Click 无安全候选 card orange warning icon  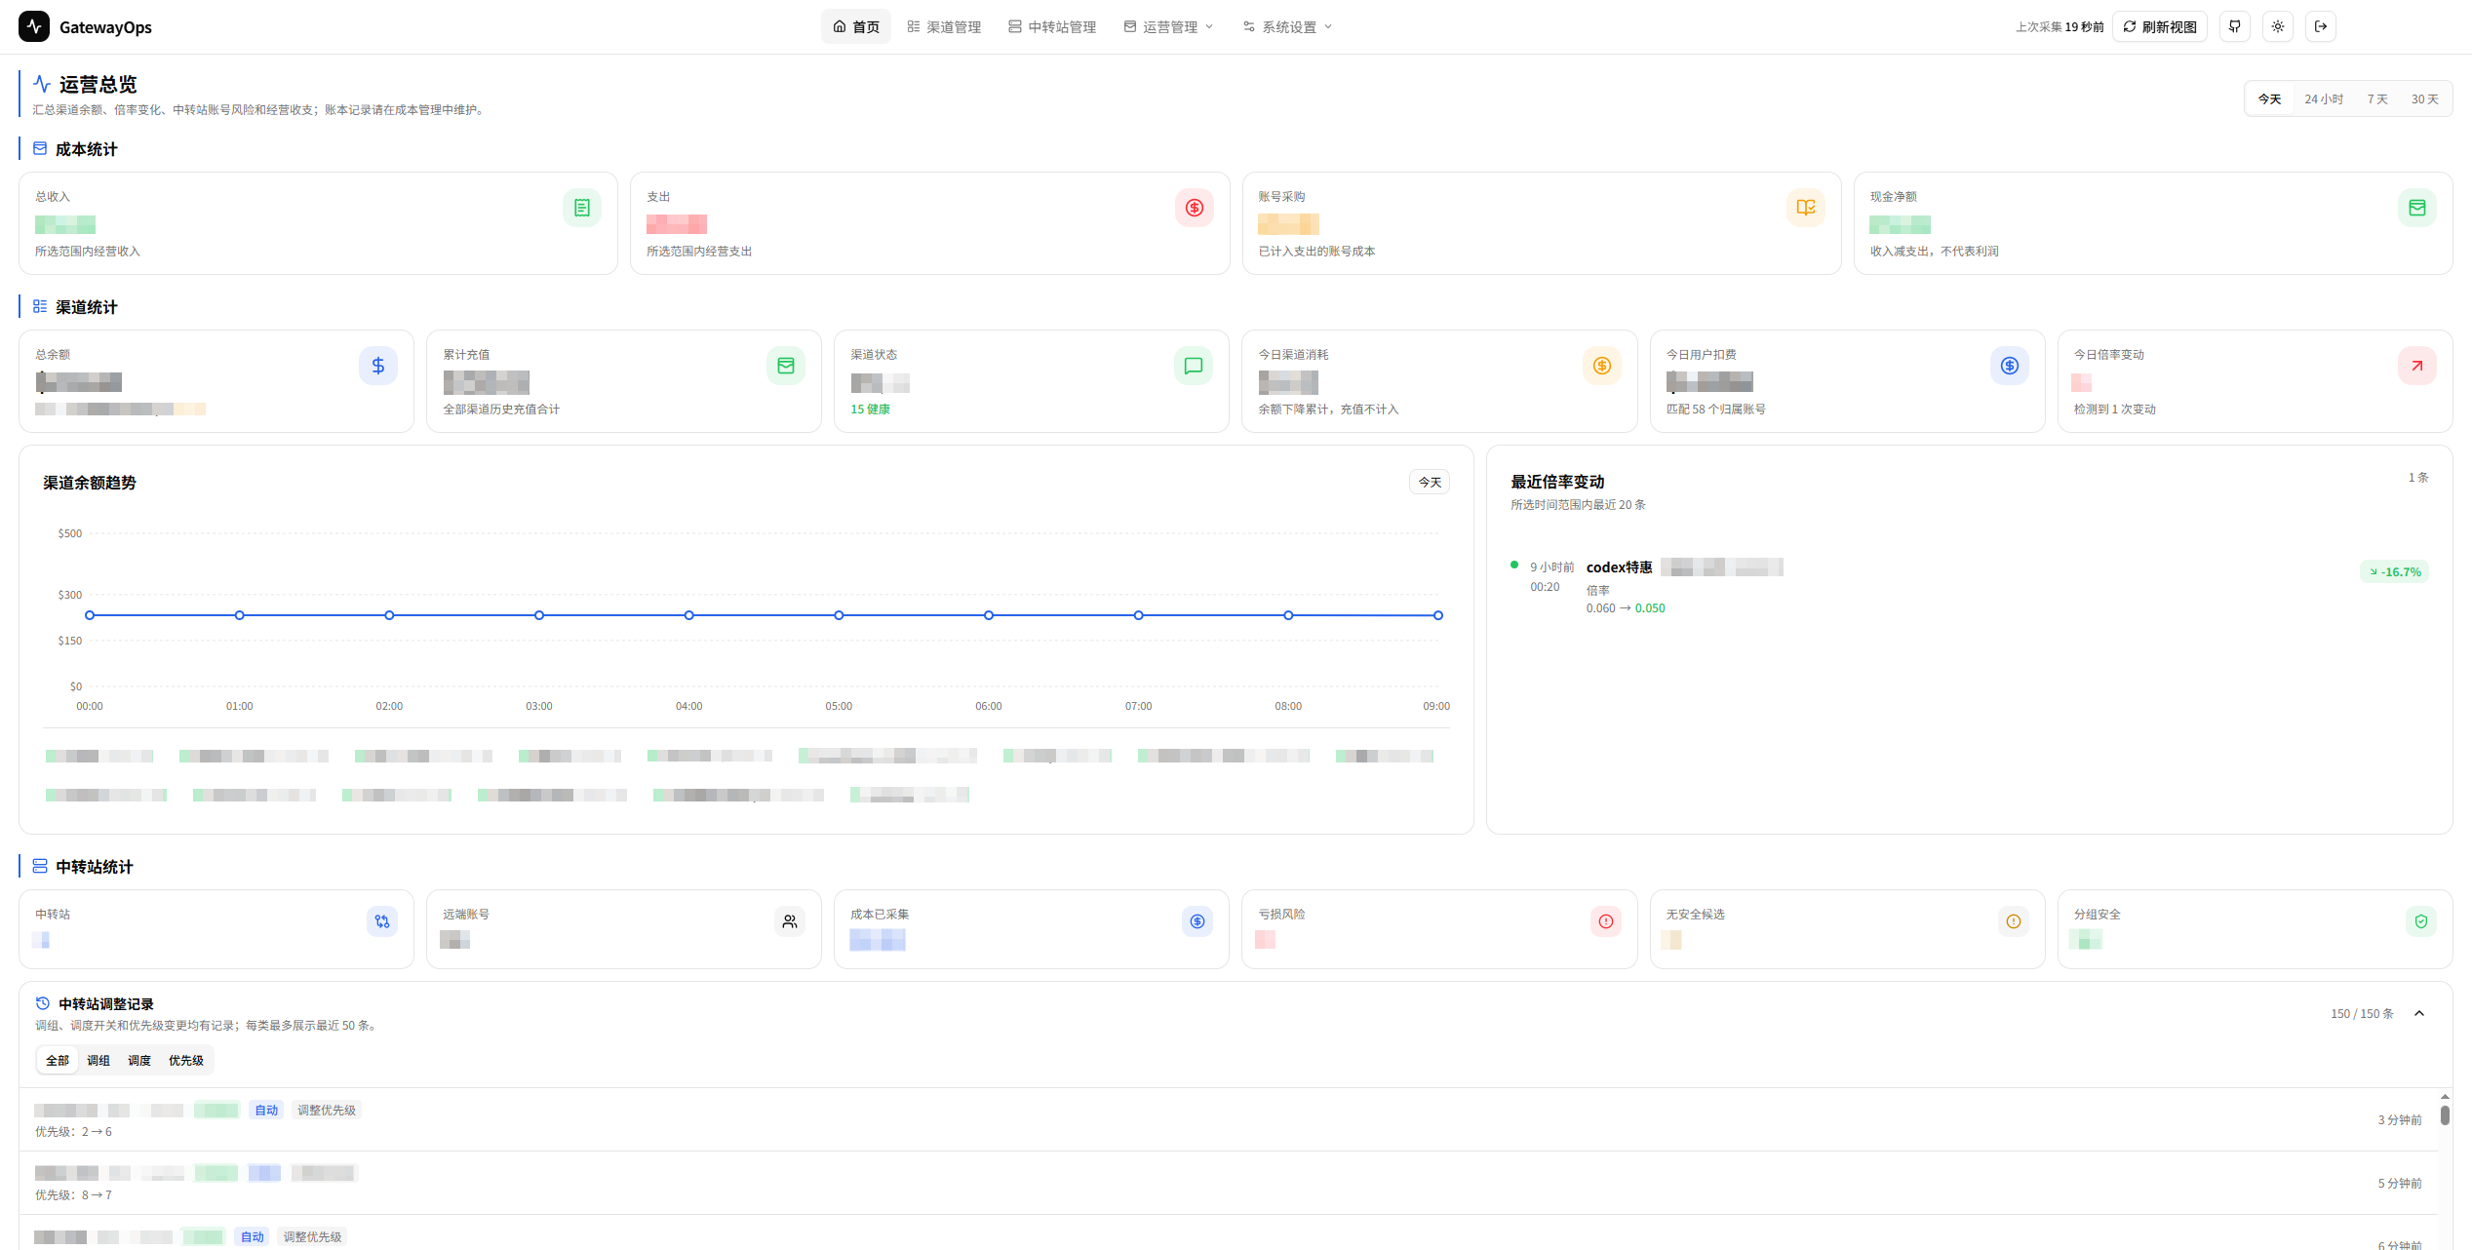click(x=2014, y=921)
